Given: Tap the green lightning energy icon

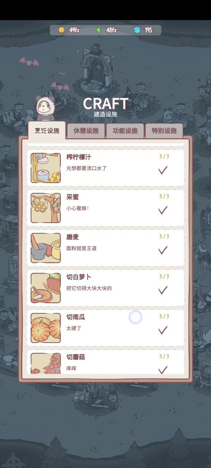Looking at the screenshot, I should (98, 30).
